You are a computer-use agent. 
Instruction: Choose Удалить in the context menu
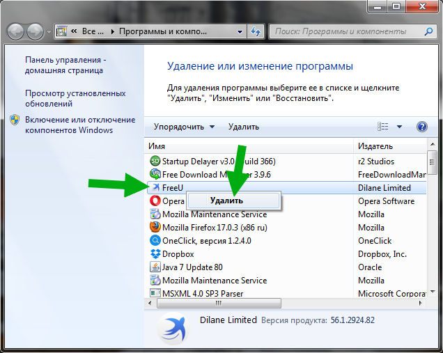tap(233, 201)
